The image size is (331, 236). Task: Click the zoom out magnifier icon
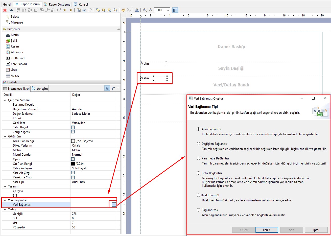pyautogui.click(x=151, y=10)
